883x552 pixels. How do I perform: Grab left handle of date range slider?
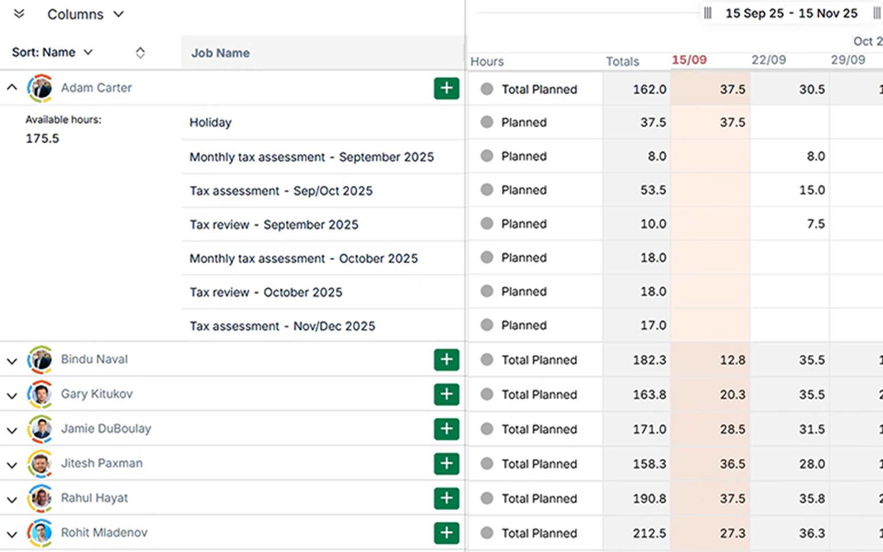(707, 13)
